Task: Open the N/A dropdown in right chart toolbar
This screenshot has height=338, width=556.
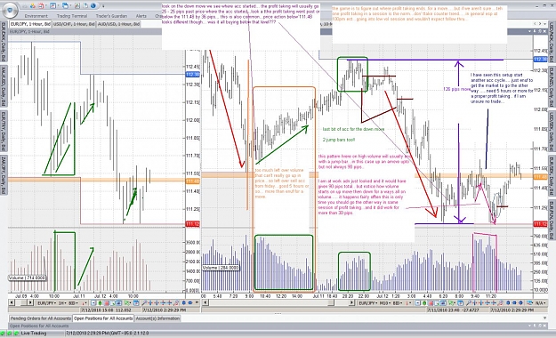Action: point(540,303)
